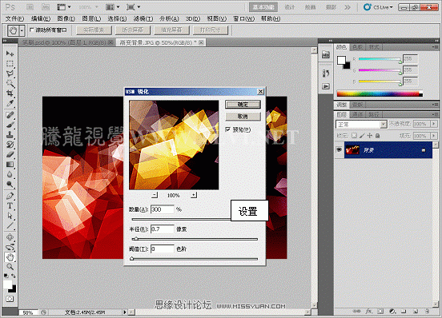The height and width of the screenshot is (318, 442).
Task: Confirm USM sharpen with OK button
Action: 243,105
